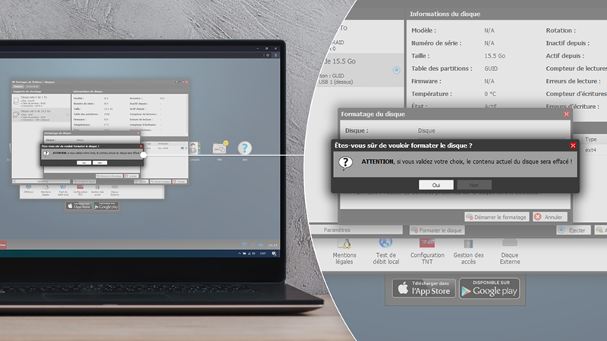Click the '0 °C' Température value
Viewport: 607px width, 341px height.
(x=489, y=94)
